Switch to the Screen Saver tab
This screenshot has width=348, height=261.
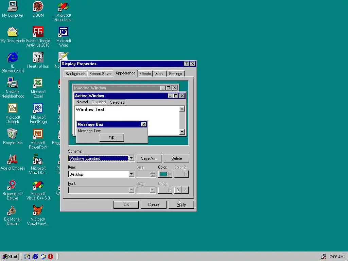point(100,74)
